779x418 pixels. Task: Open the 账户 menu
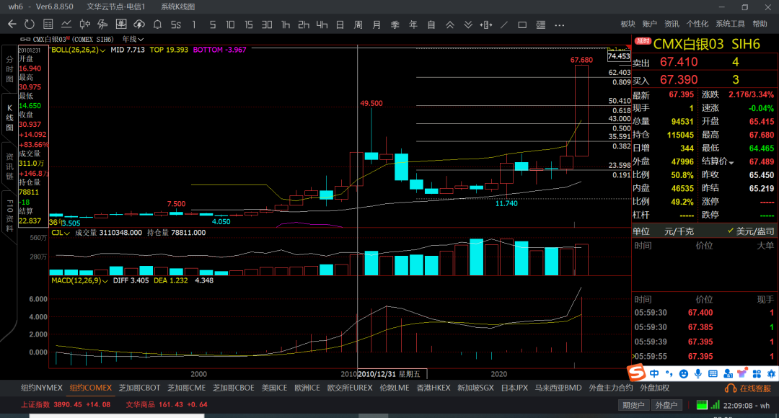point(650,24)
